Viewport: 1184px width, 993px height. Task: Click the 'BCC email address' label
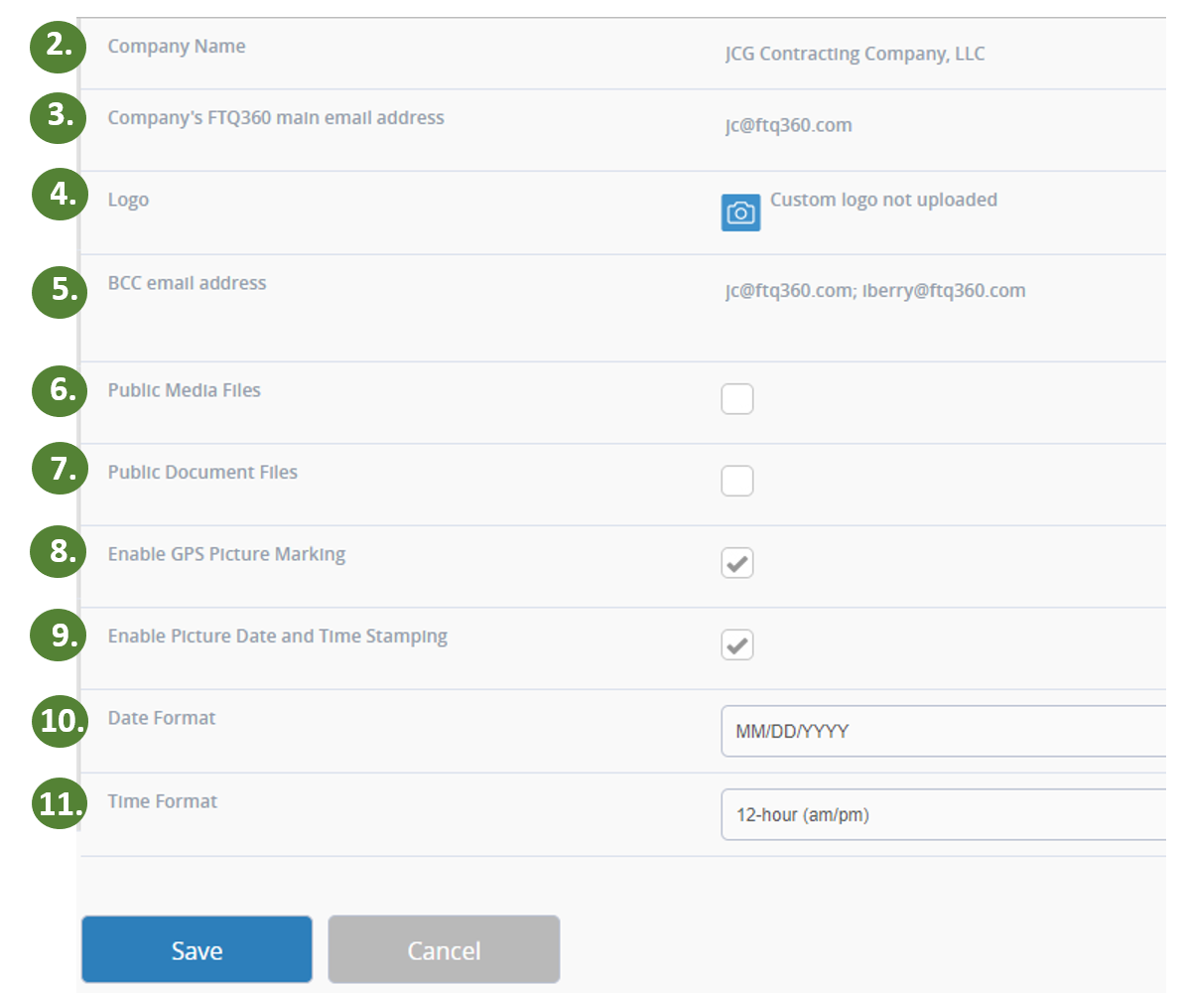pyautogui.click(x=188, y=283)
